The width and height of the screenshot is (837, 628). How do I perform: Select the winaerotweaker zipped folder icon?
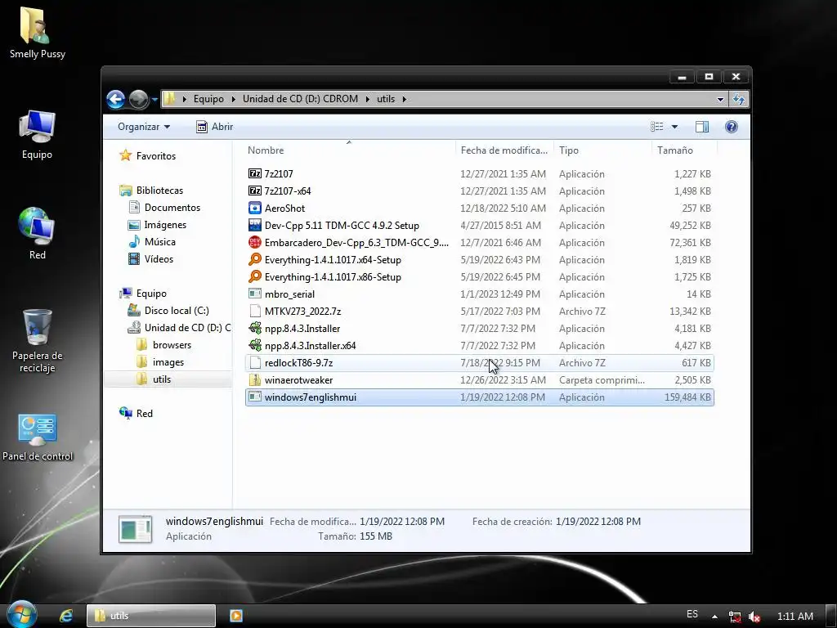click(x=255, y=380)
